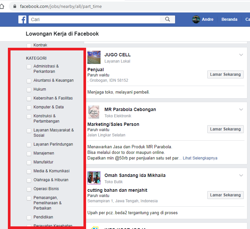Viewport: 250px width, 229px height.
Task: Click Lihat Selengkapnya link
Action: coord(200,158)
